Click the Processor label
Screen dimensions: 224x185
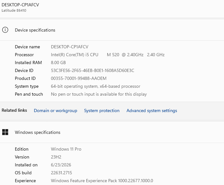24,55
